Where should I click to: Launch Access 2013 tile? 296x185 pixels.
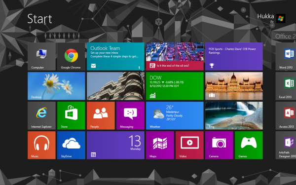286,115
